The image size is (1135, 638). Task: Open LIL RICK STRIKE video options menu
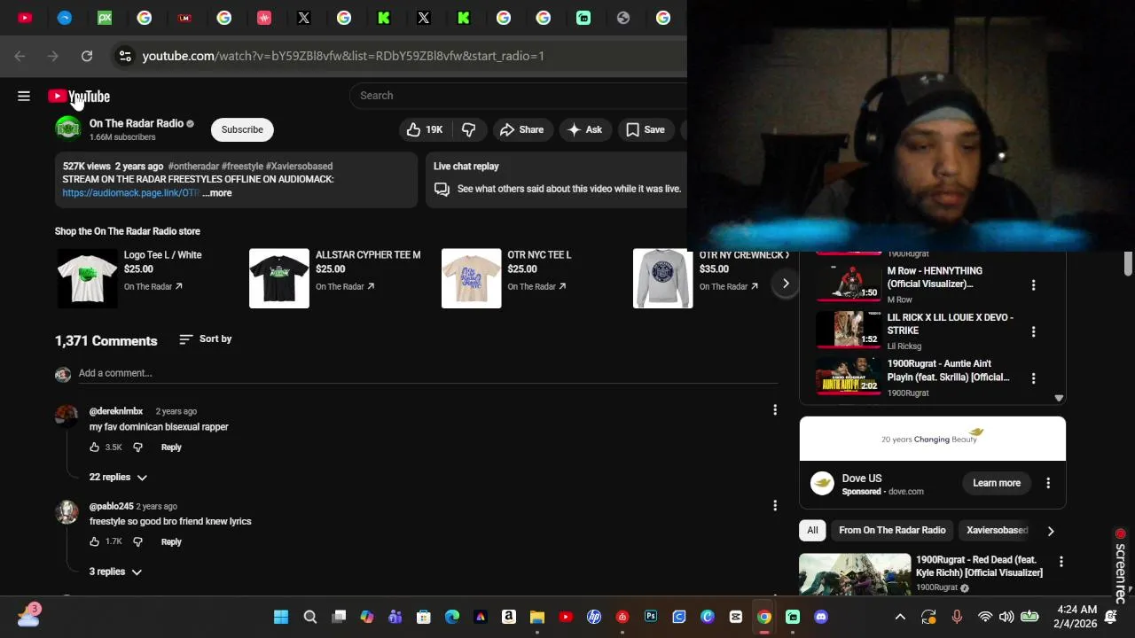[x=1033, y=331]
